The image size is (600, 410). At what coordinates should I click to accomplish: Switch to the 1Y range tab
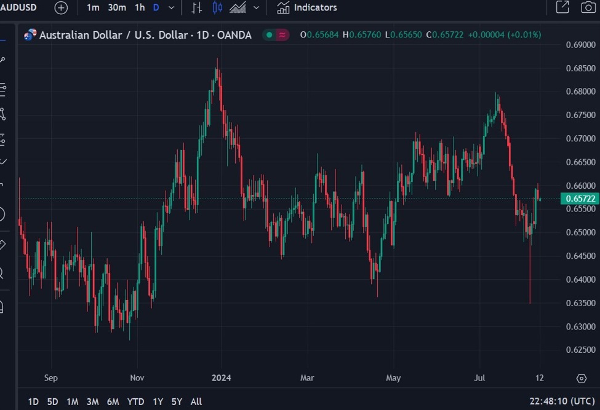(158, 401)
